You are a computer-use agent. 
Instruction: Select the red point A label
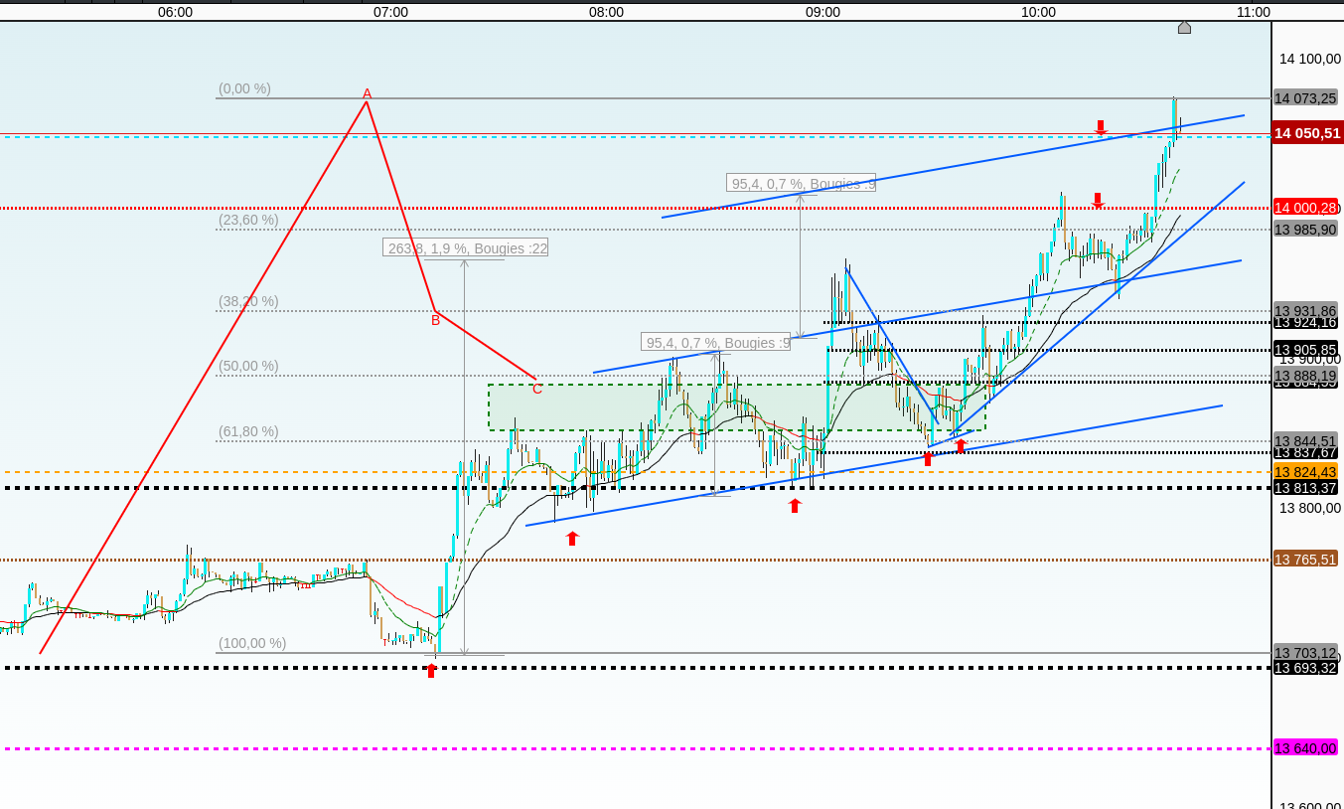[367, 93]
